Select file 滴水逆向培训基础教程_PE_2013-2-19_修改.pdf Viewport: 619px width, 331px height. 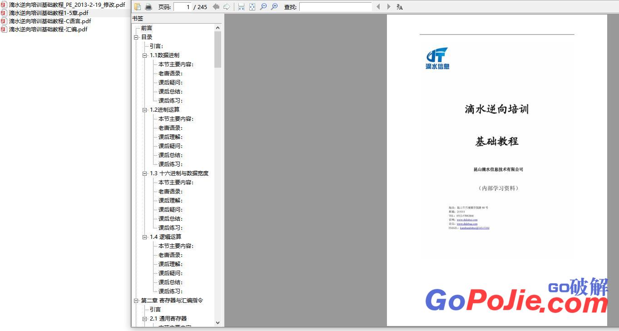(x=67, y=5)
